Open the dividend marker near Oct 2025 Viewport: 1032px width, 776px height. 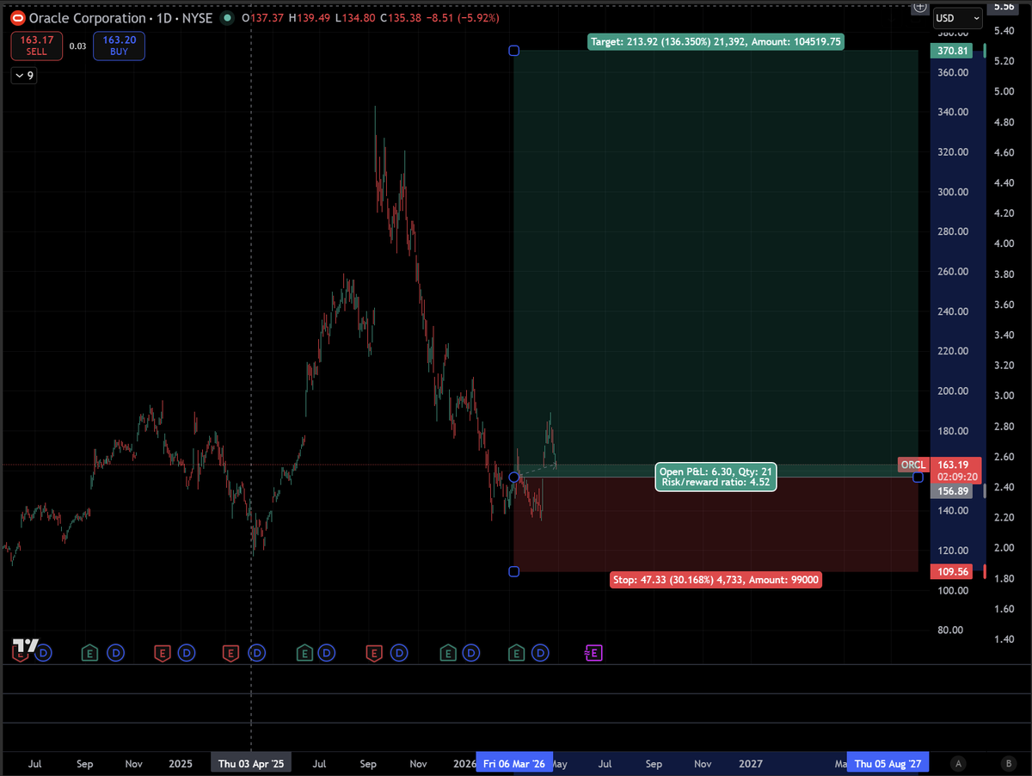[x=400, y=653]
